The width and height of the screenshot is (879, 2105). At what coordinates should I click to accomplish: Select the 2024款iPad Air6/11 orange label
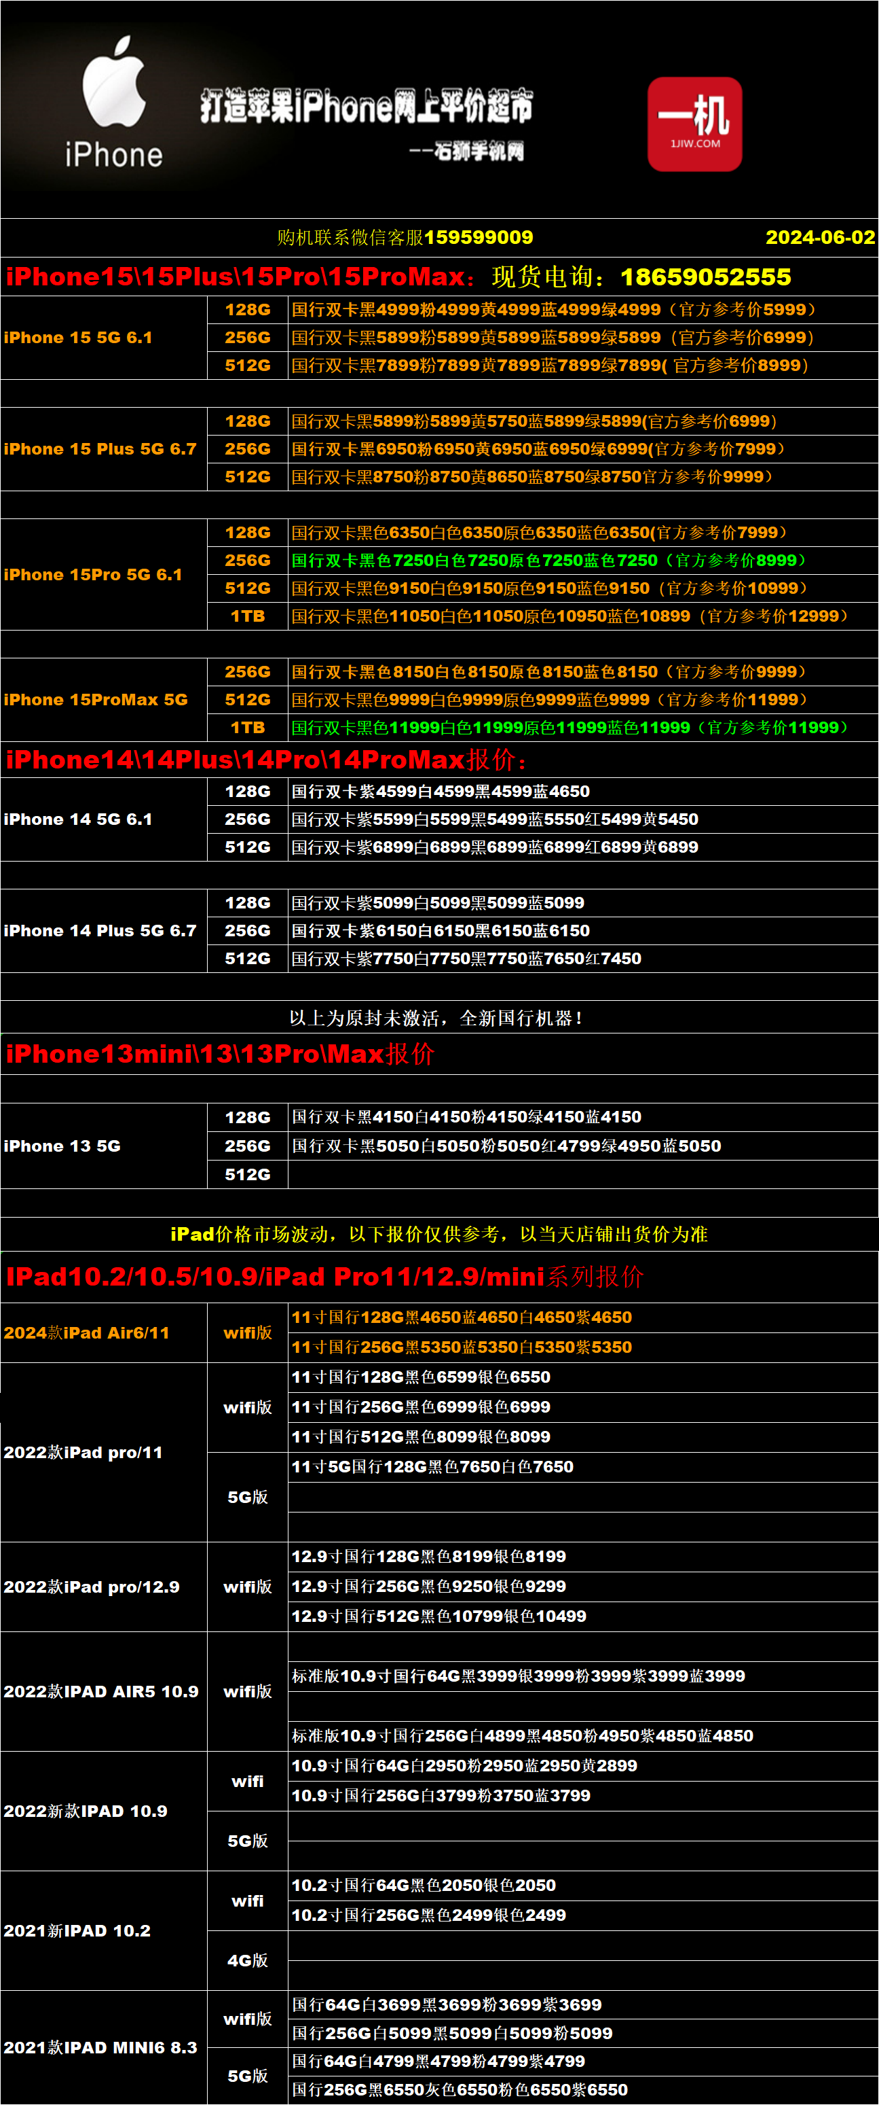pyautogui.click(x=86, y=1333)
